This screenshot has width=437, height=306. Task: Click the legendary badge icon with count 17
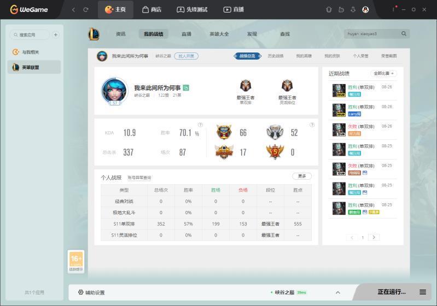tap(224, 152)
